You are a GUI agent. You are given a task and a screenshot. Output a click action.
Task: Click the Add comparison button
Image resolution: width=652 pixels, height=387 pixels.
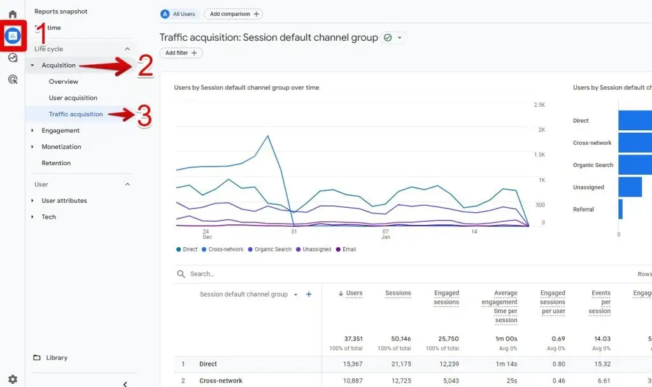(233, 13)
